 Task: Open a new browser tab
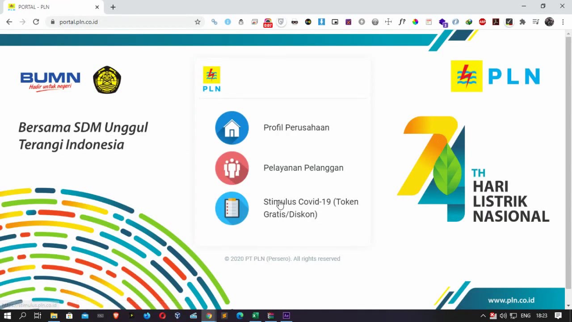tap(113, 7)
